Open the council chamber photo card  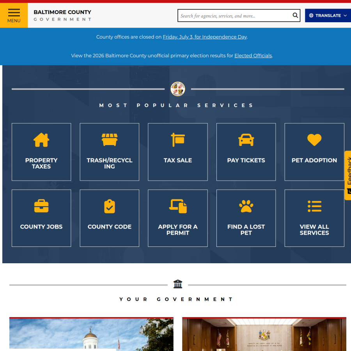click(x=264, y=334)
